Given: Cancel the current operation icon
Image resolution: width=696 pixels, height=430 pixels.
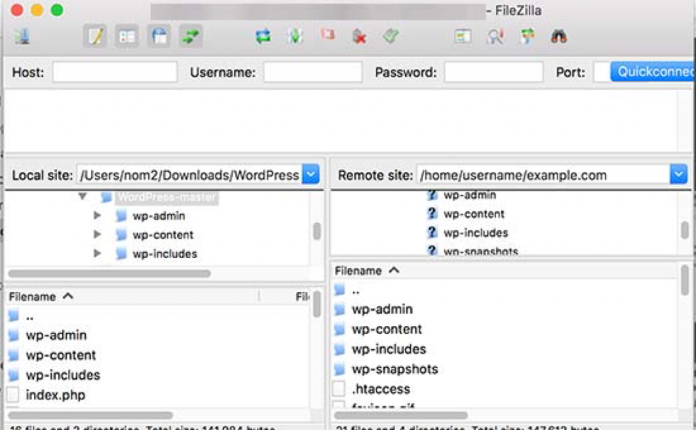Looking at the screenshot, I should tap(327, 35).
